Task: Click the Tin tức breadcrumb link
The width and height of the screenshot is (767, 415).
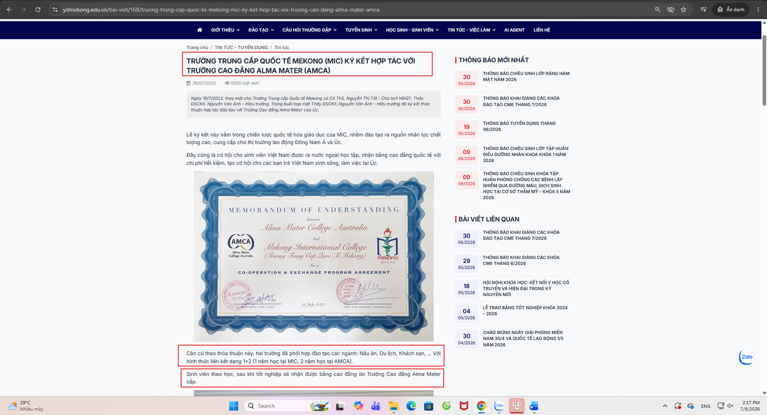Action: [x=282, y=47]
